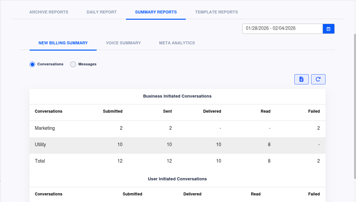Viewport: 356px width, 202px height.
Task: Download the billing summary report
Action: (x=301, y=79)
